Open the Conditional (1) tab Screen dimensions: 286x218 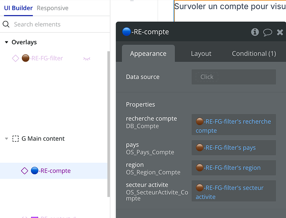(254, 54)
